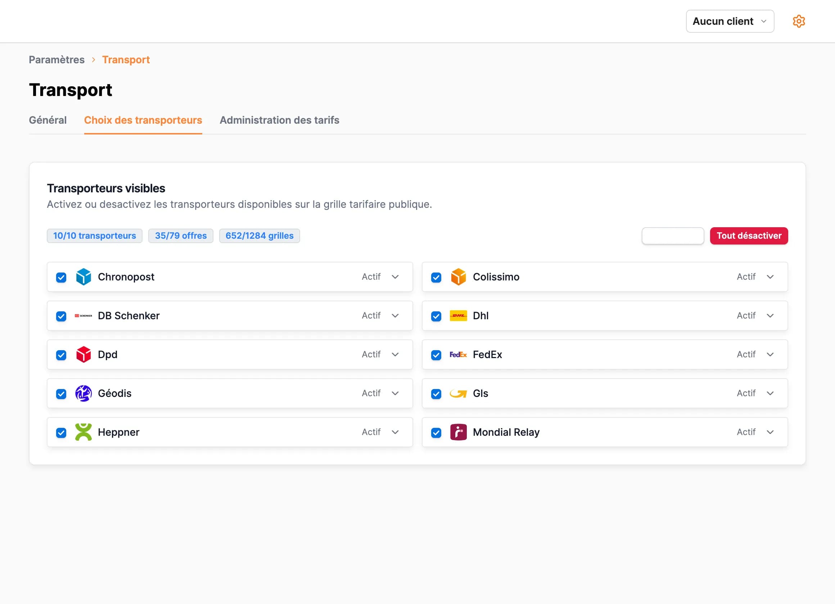This screenshot has height=604, width=835.
Task: Click the empty field beside Tout désactiver
Action: [x=673, y=236]
